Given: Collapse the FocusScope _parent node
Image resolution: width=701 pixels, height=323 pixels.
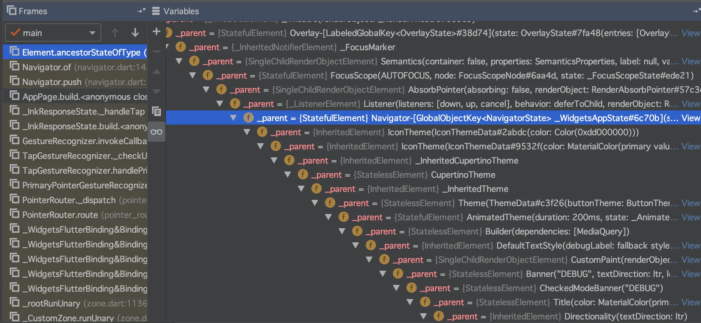Looking at the screenshot, I should tap(193, 76).
